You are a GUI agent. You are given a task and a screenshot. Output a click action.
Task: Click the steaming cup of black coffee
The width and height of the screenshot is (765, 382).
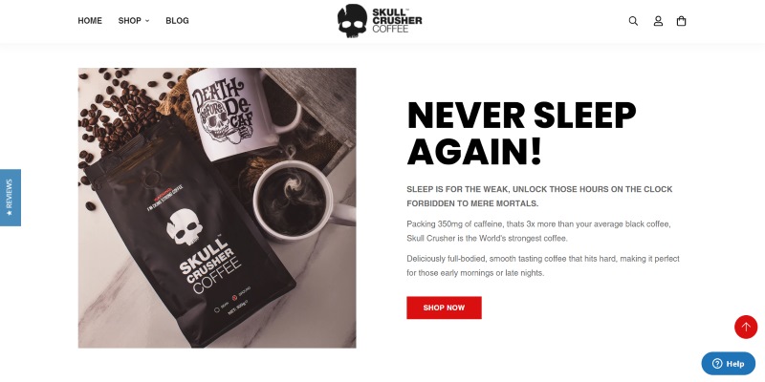point(295,201)
